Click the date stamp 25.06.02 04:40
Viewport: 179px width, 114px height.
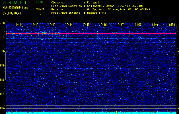(x=12, y=13)
